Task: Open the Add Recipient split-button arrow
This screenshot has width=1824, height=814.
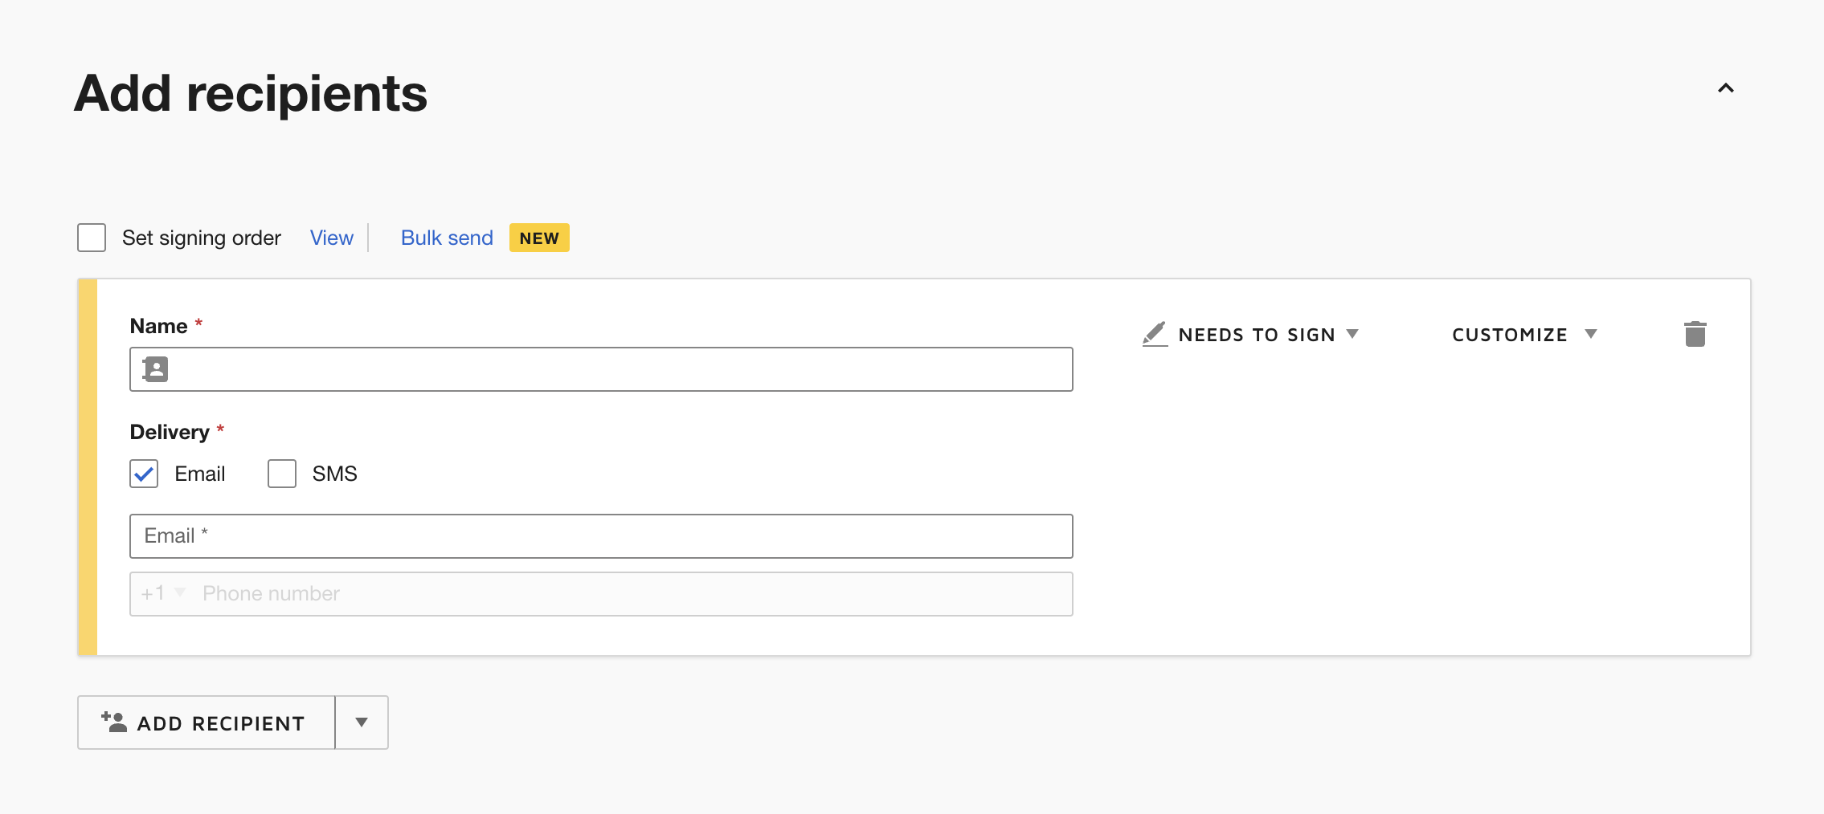Action: (362, 722)
